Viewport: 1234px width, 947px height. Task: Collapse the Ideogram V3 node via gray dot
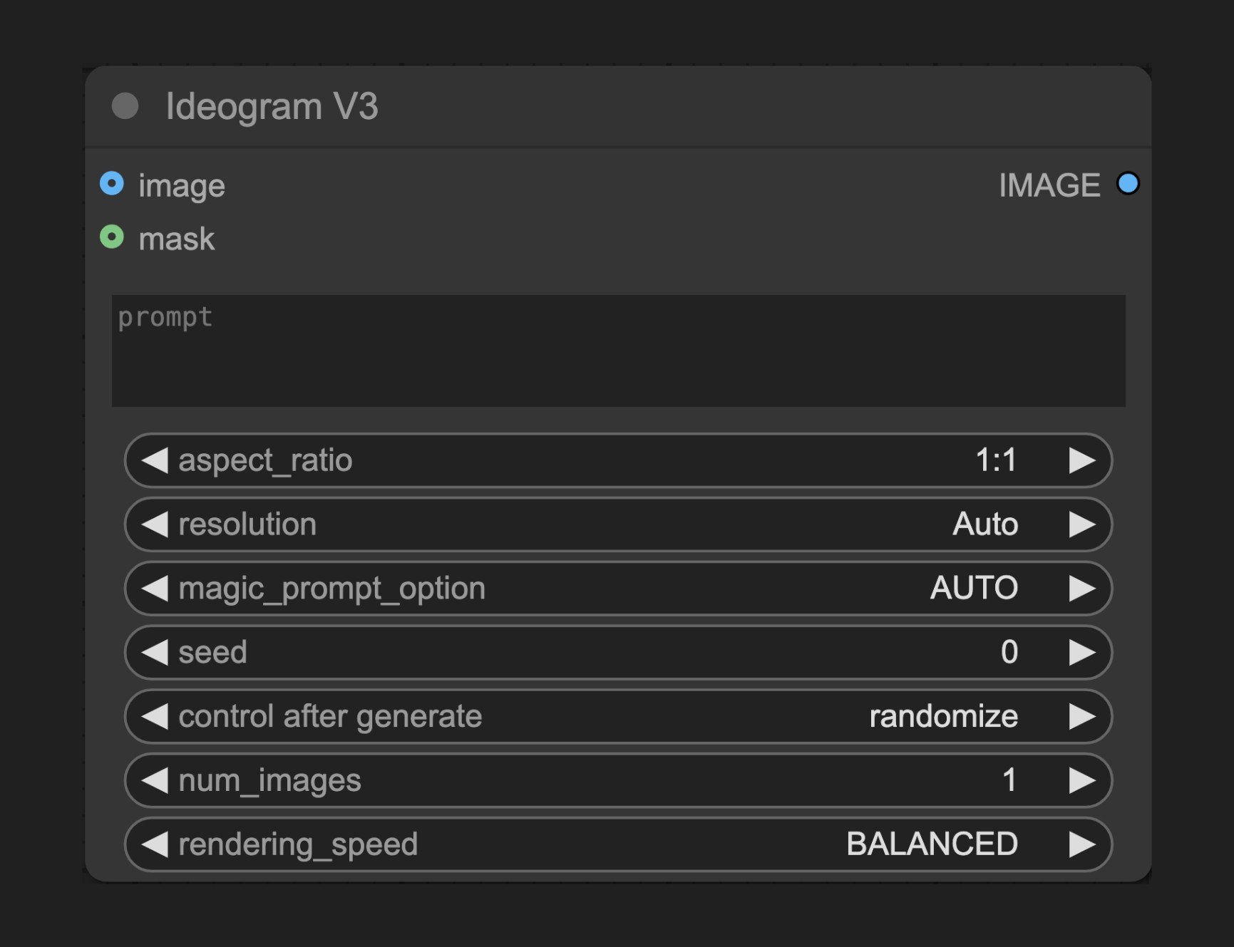point(125,106)
